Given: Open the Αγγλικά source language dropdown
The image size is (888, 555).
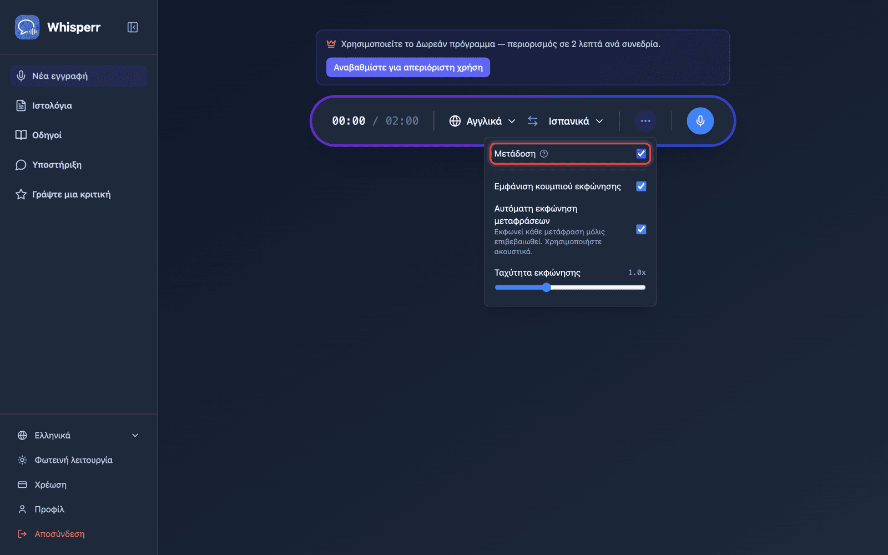Looking at the screenshot, I should tap(483, 121).
